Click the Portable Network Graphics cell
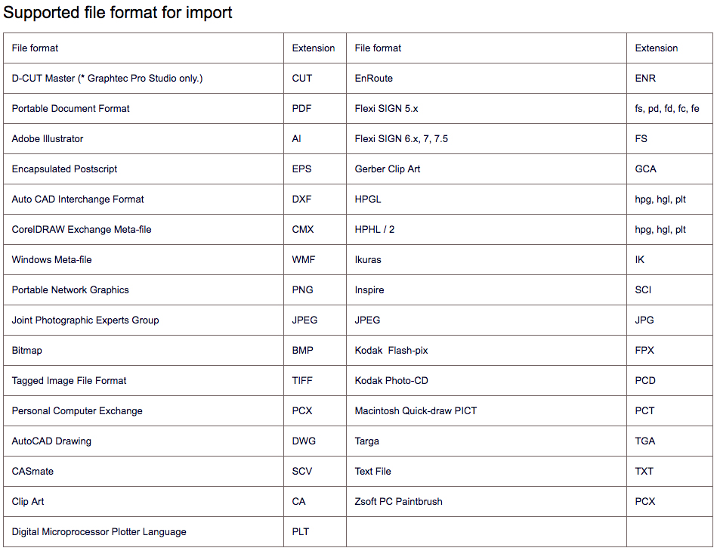This screenshot has width=717, height=551. [70, 290]
